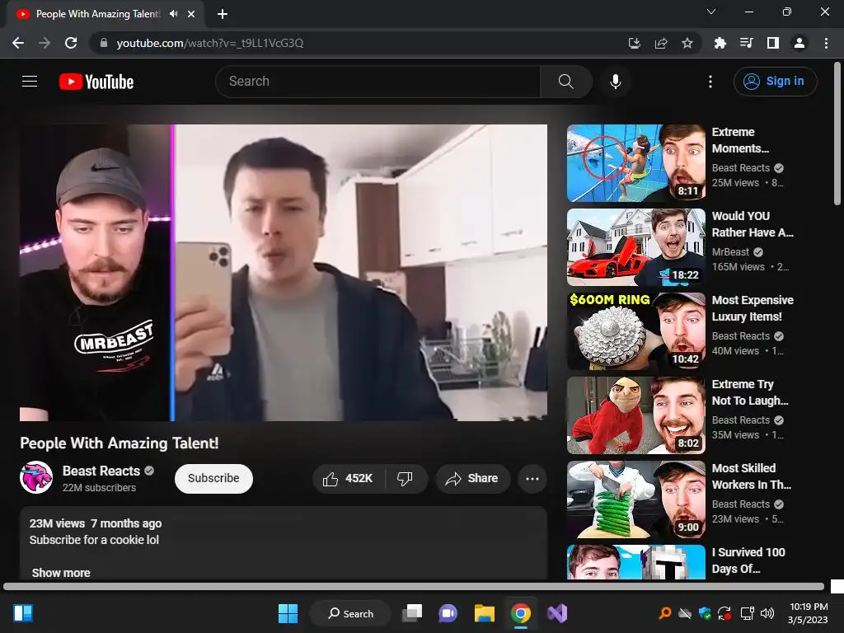
Task: Open YouTube settings three-dot menu
Action: (x=710, y=82)
